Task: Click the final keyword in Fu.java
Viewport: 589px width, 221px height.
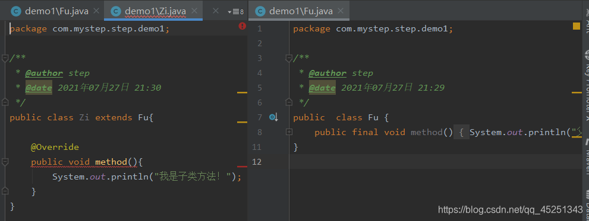Action: pyautogui.click(x=365, y=132)
